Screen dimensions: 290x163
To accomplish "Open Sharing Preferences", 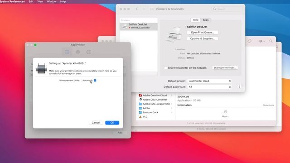I will pos(225,68).
